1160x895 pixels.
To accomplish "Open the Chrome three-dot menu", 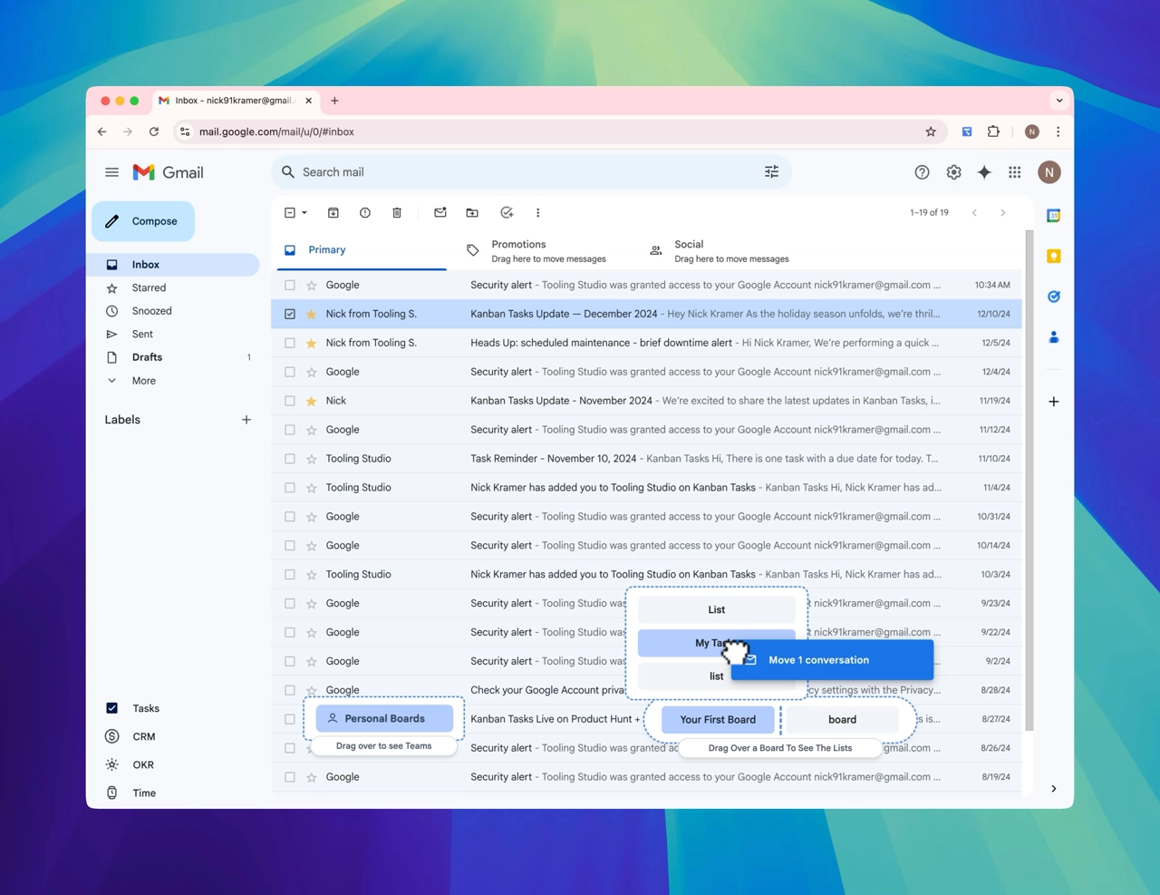I will click(1058, 131).
